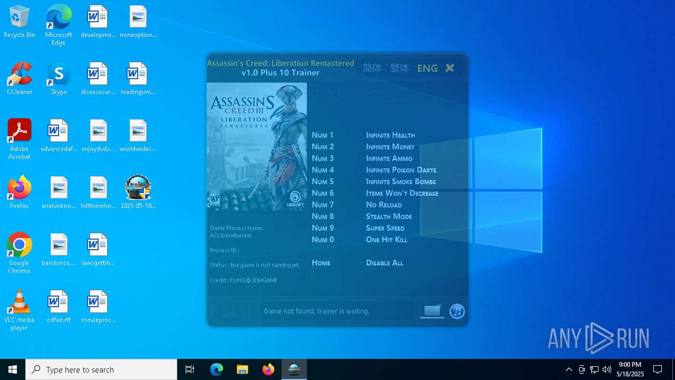Open Firefox from the taskbar
675x380 pixels.
[268, 369]
